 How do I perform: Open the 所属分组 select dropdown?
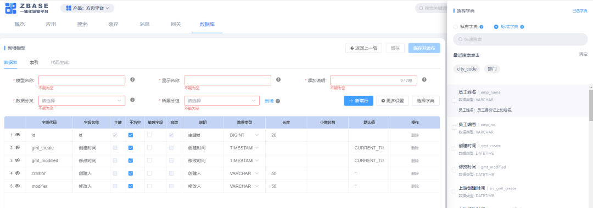pyautogui.click(x=222, y=101)
